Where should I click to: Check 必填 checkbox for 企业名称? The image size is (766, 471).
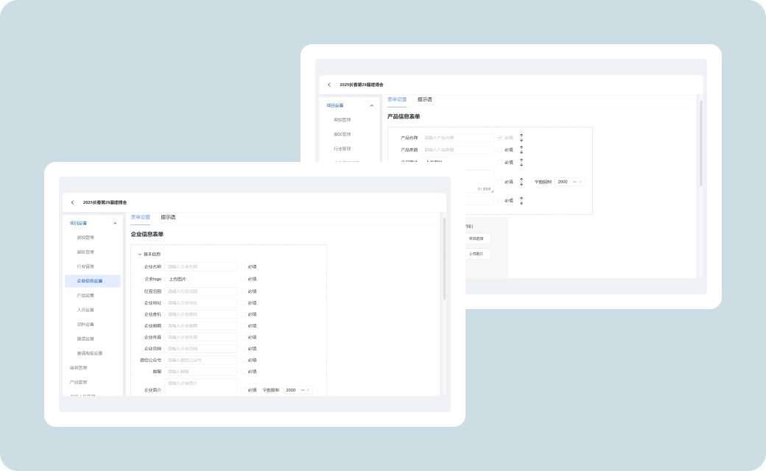click(x=243, y=267)
